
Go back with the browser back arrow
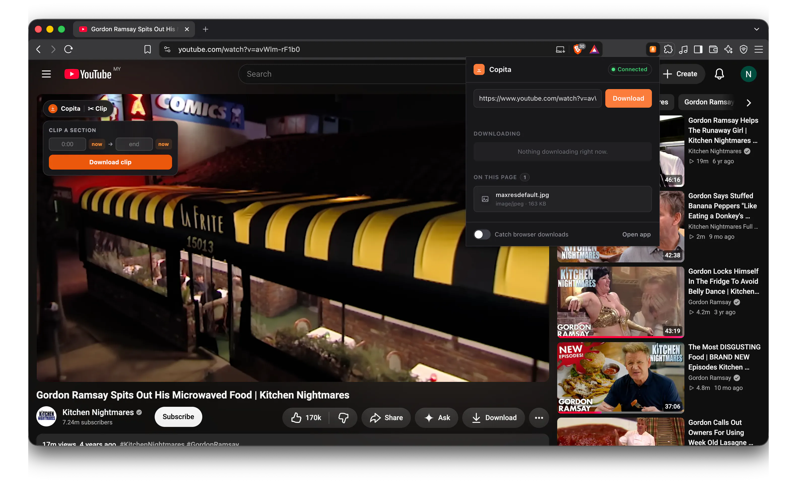(39, 49)
